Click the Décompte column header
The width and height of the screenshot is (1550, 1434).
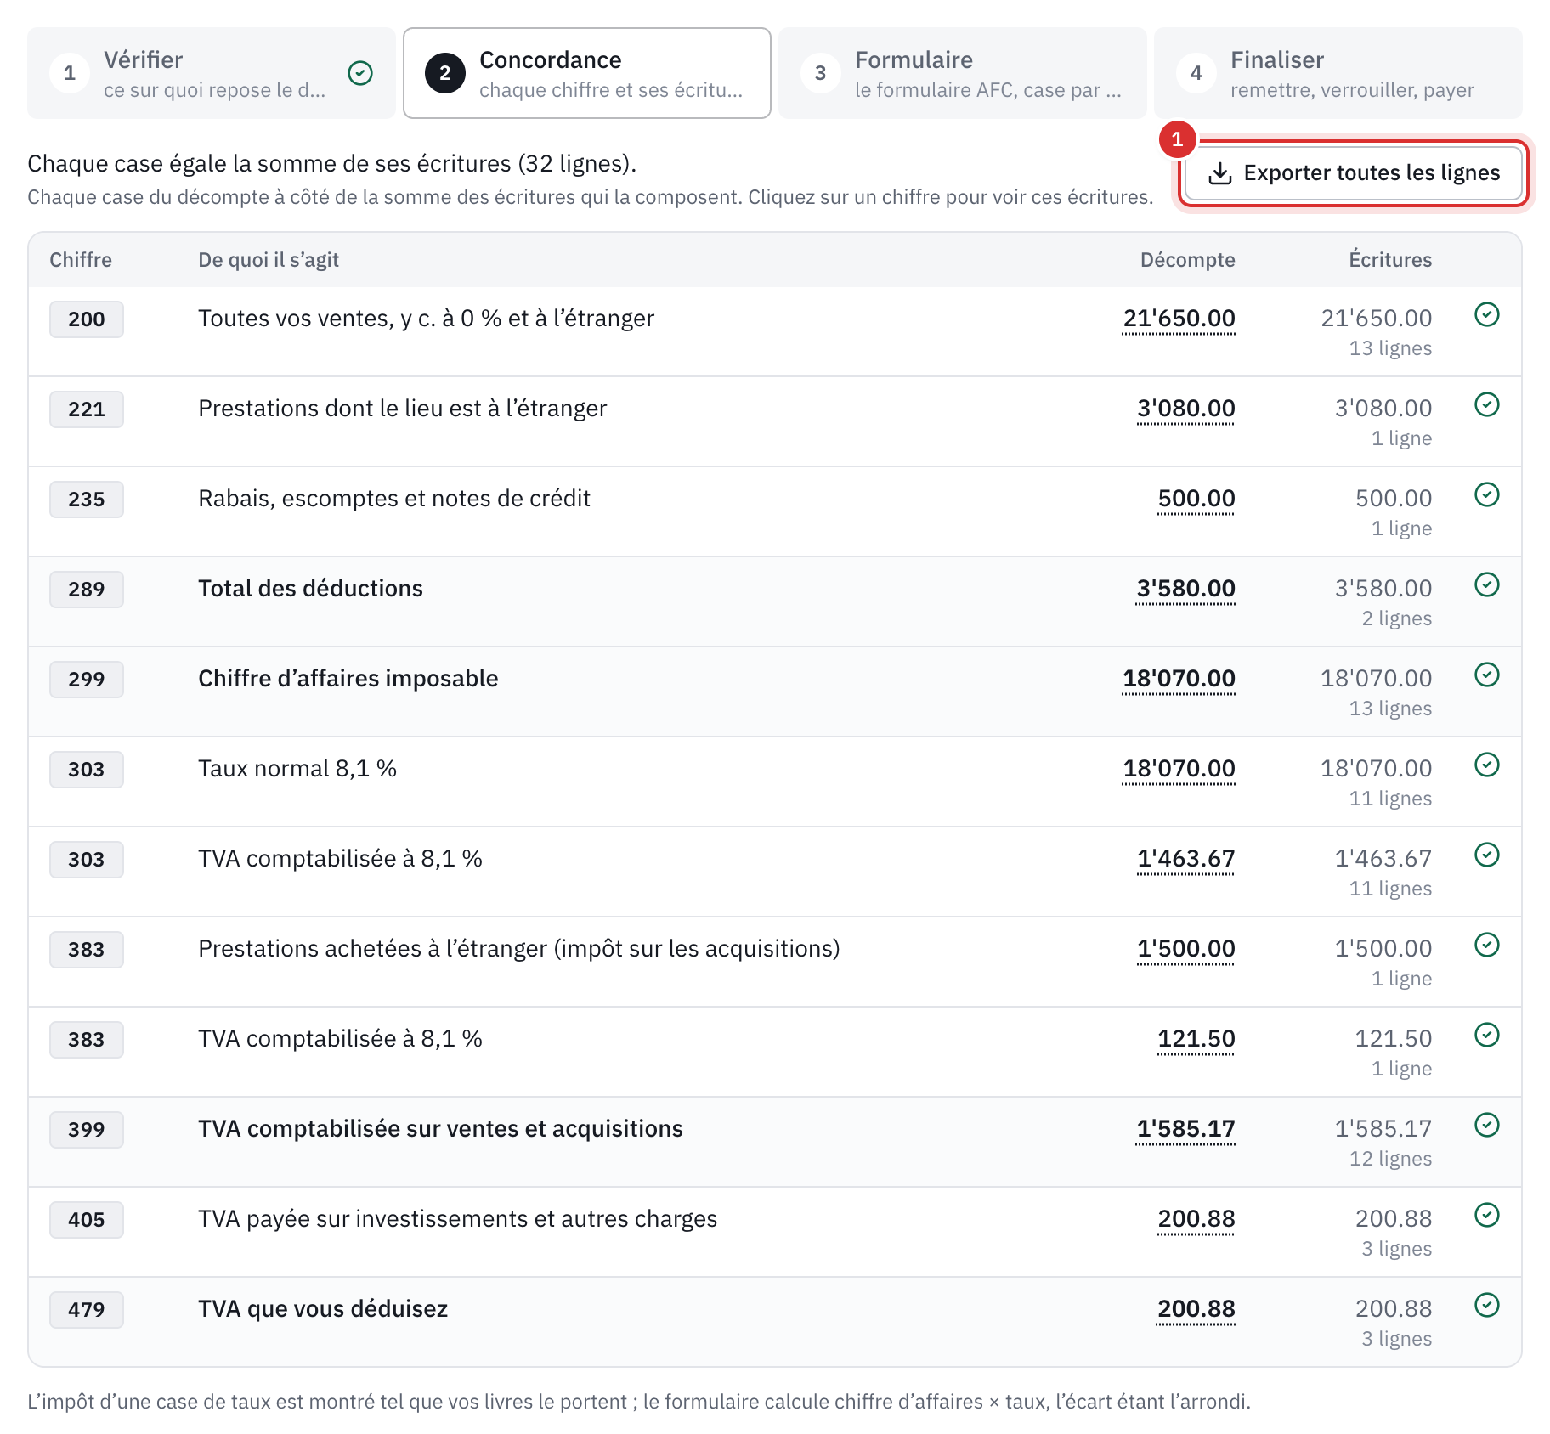(1187, 260)
